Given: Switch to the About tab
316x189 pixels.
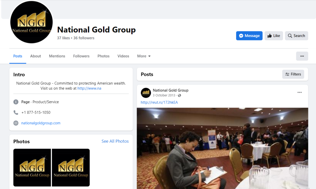Looking at the screenshot, I should [x=35, y=56].
